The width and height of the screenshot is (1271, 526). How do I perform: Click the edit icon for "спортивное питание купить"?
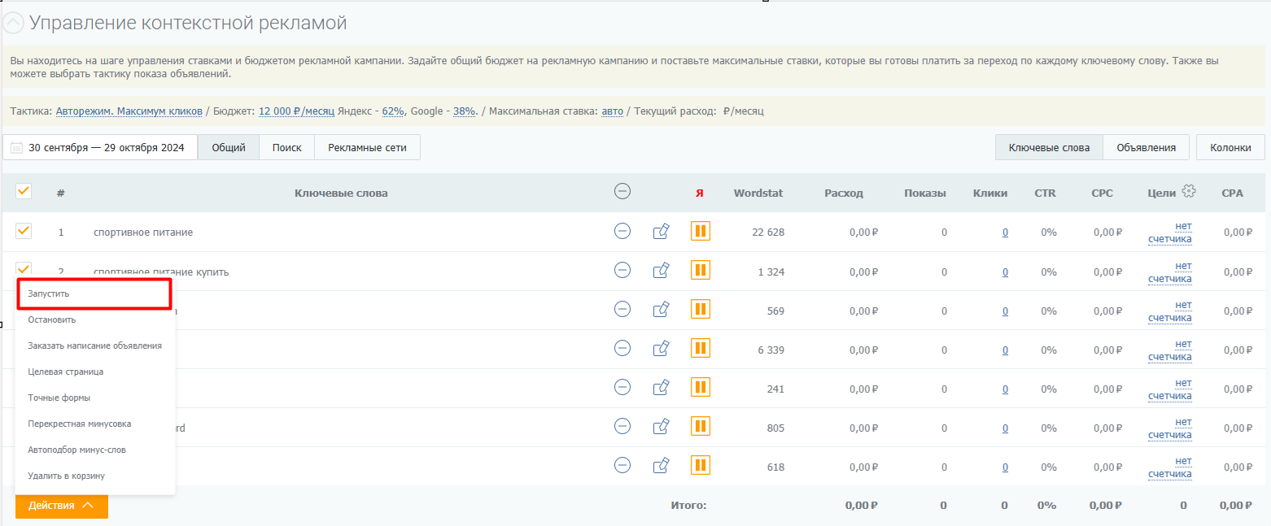click(662, 271)
